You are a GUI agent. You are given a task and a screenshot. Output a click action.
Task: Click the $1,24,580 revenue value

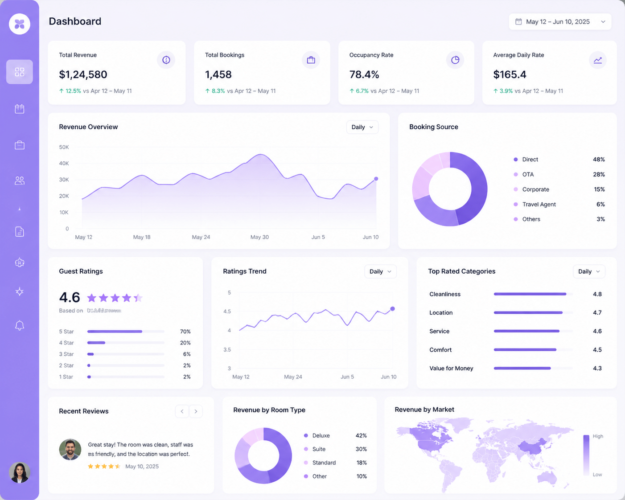[83, 74]
